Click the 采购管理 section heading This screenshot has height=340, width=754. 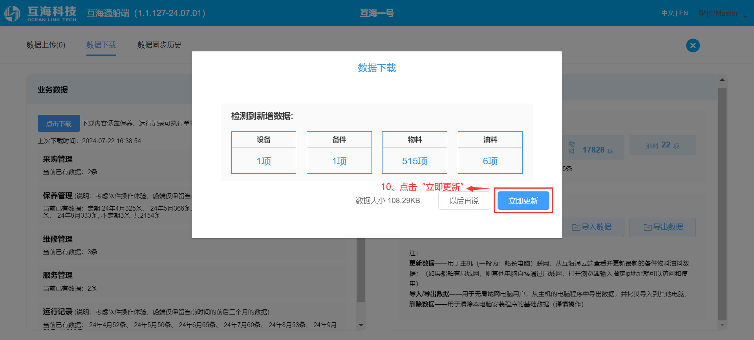pyautogui.click(x=58, y=159)
